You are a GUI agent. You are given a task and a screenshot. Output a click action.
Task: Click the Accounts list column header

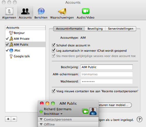point(25,28)
